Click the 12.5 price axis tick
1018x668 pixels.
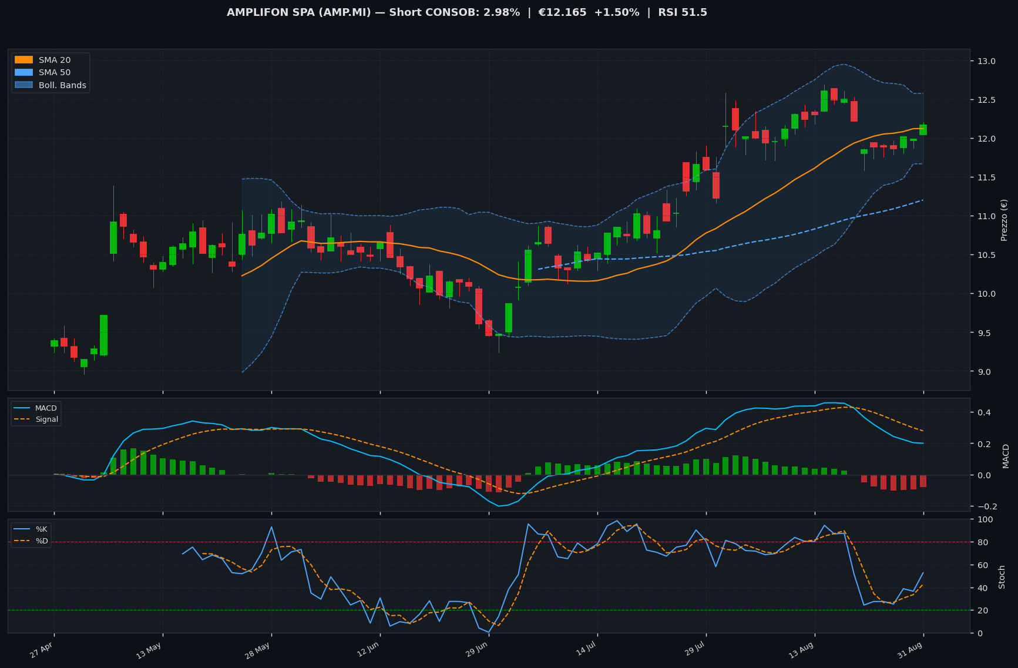[x=985, y=100]
